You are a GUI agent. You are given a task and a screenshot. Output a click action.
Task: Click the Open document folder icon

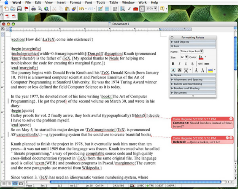pos(13,9)
